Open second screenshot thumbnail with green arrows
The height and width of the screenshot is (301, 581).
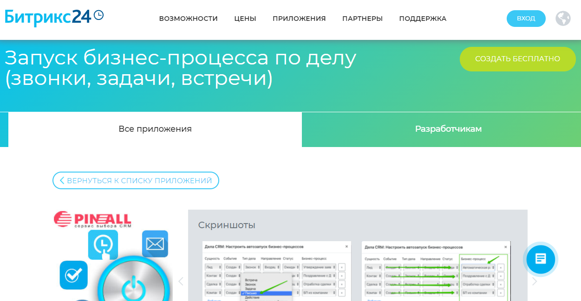click(x=436, y=271)
